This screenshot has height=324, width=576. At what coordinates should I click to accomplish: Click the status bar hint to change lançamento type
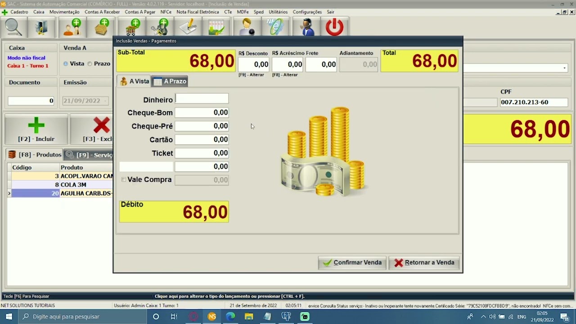[x=229, y=296]
